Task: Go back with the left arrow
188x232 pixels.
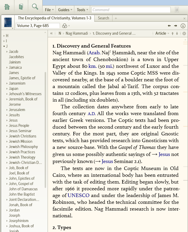Action: (169, 26)
